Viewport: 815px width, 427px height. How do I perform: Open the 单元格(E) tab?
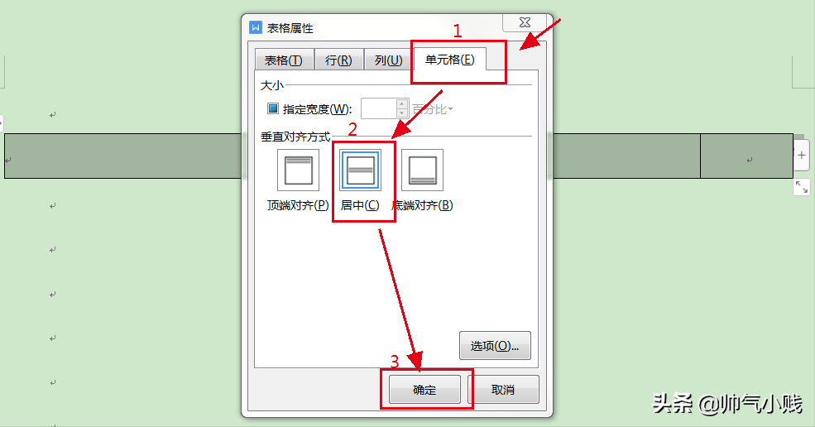tap(450, 60)
